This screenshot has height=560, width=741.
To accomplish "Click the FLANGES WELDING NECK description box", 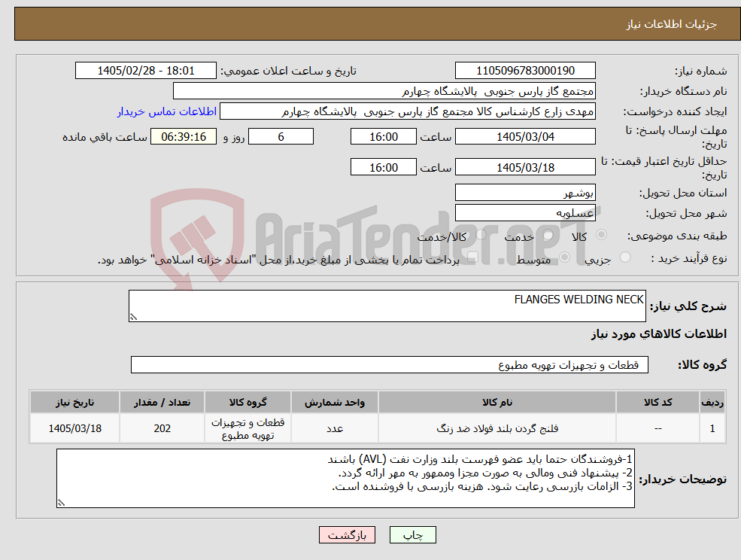I will (387, 306).
